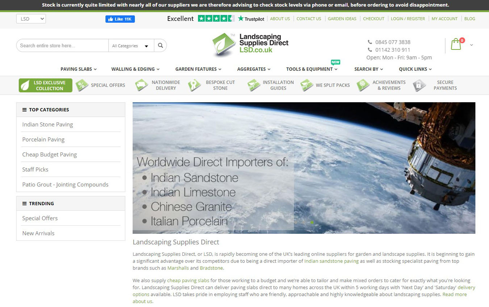Open the Aggregates menu
This screenshot has height=307, width=489.
coord(254,69)
